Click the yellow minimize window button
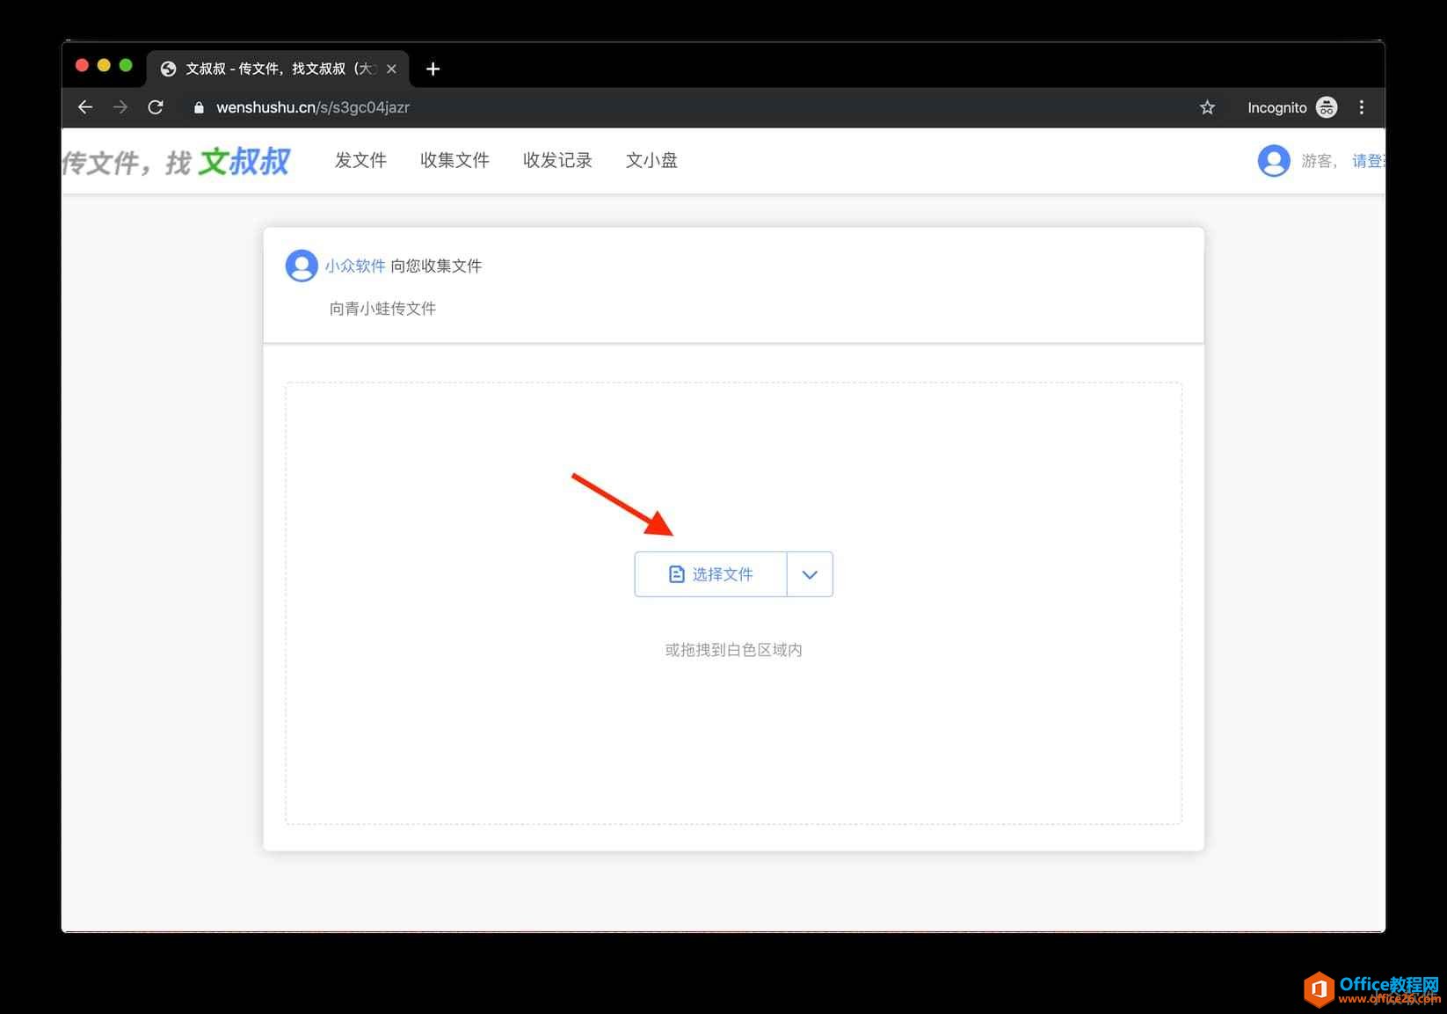1447x1014 pixels. [104, 65]
